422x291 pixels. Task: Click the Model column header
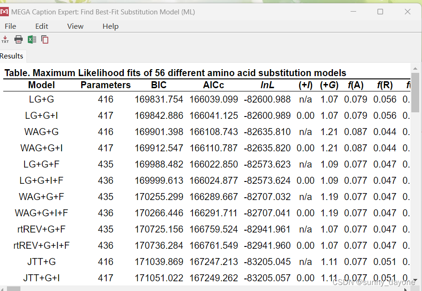41,85
